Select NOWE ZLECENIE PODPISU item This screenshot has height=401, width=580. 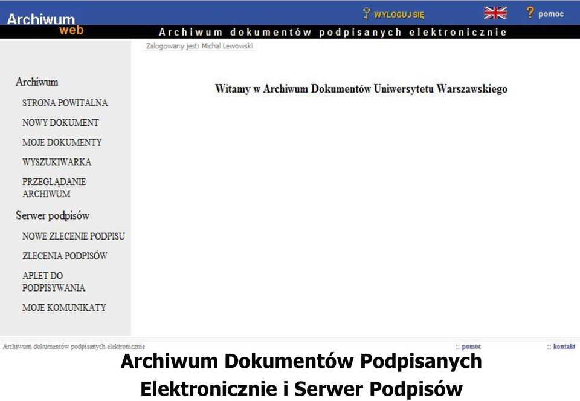[x=74, y=236]
